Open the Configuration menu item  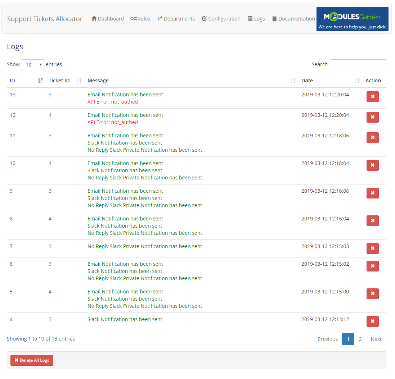click(x=221, y=19)
